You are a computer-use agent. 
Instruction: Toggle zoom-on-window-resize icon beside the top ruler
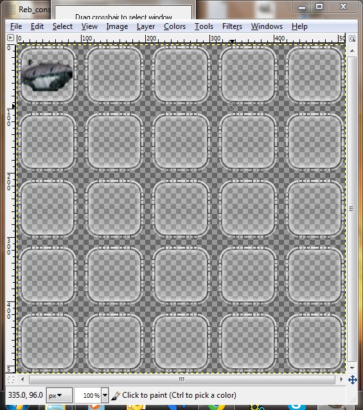point(352,39)
